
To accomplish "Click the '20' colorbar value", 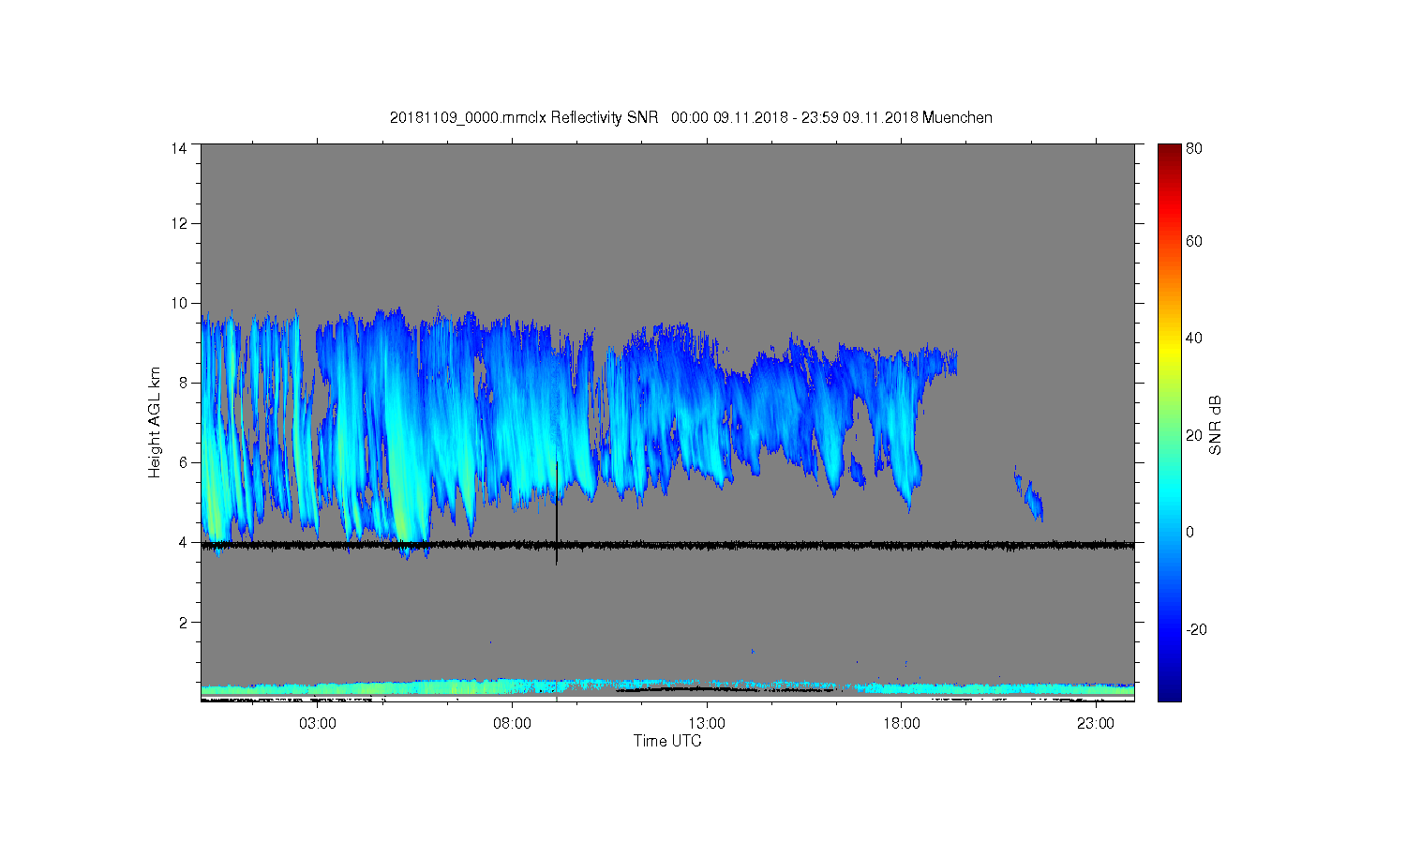I will 1194,435.
